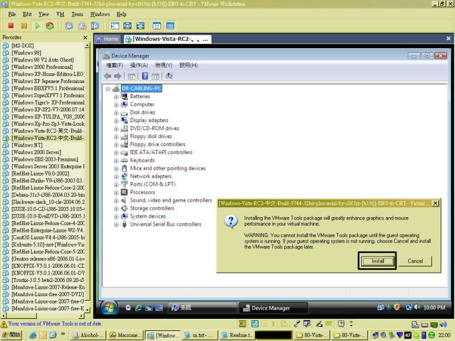
Task: Reset the virtual machine from the VMware toolbar
Action: click(x=50, y=26)
